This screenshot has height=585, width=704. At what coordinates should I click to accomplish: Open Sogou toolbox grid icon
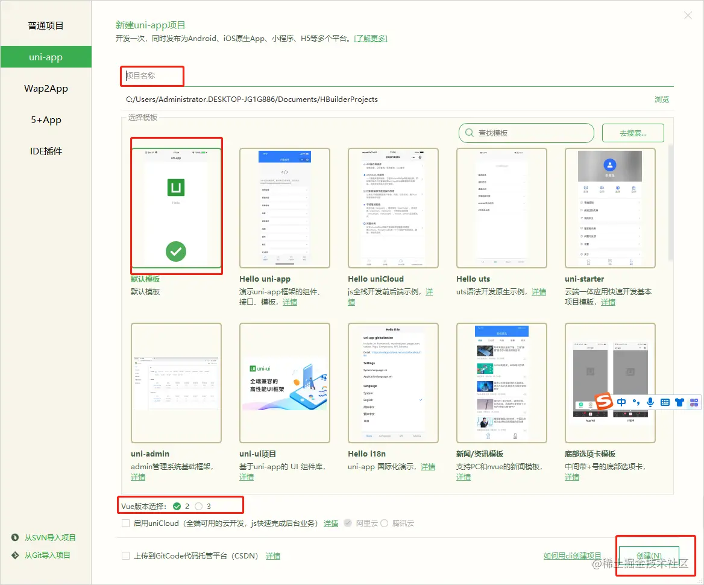[x=694, y=402]
